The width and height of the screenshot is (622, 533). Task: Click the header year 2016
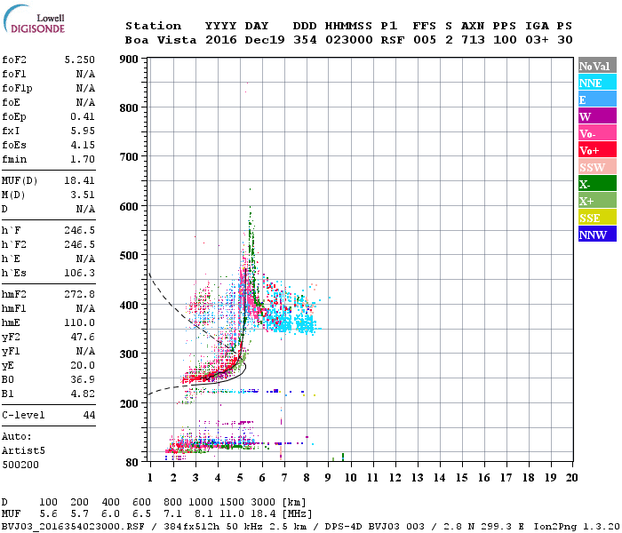coord(220,40)
